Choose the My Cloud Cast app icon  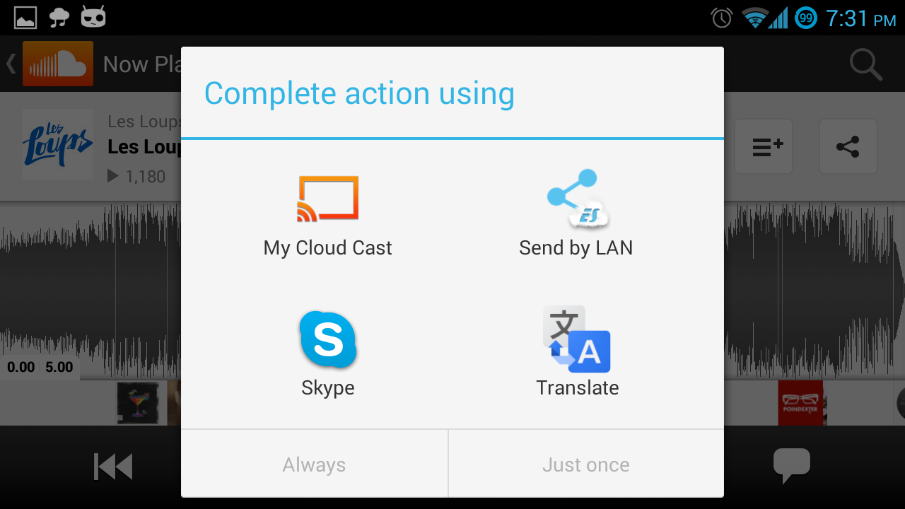click(x=328, y=199)
